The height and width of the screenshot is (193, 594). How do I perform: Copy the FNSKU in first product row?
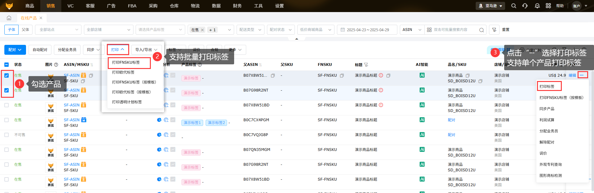pyautogui.click(x=342, y=75)
